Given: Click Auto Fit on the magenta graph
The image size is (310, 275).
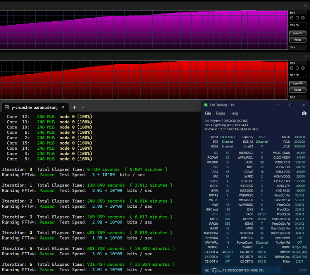Looking at the screenshot, I should click(298, 33).
